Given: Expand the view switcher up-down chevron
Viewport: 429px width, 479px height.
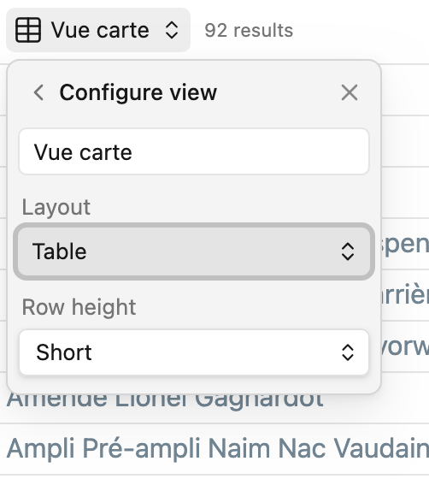Looking at the screenshot, I should tap(172, 30).
